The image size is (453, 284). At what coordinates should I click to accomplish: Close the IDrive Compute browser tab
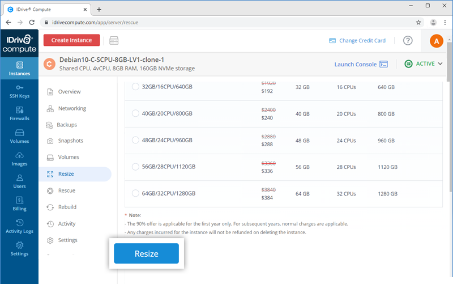[85, 10]
